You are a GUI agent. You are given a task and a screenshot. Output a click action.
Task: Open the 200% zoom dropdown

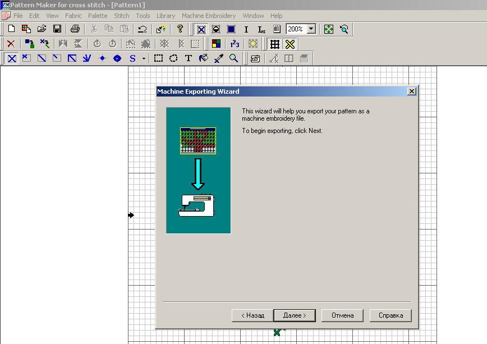[x=311, y=29]
